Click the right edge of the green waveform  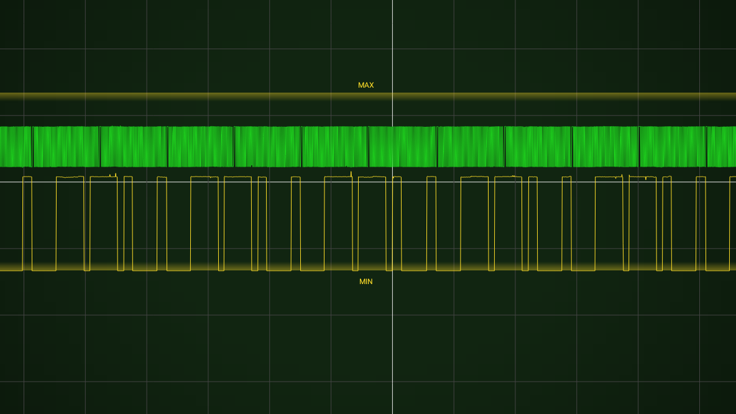pos(733,147)
